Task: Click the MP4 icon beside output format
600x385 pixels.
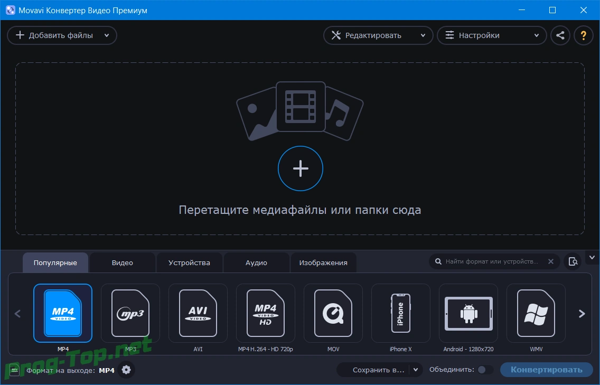Action: [x=14, y=370]
